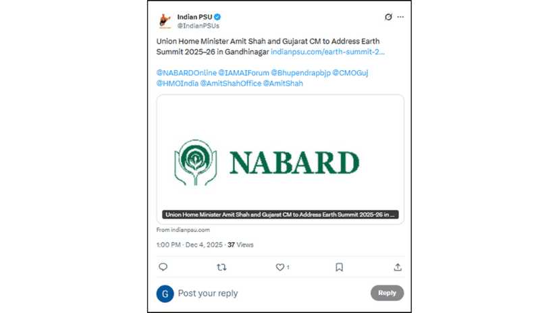Click the Grok icon at top right
The image size is (559, 313).
pyautogui.click(x=388, y=17)
